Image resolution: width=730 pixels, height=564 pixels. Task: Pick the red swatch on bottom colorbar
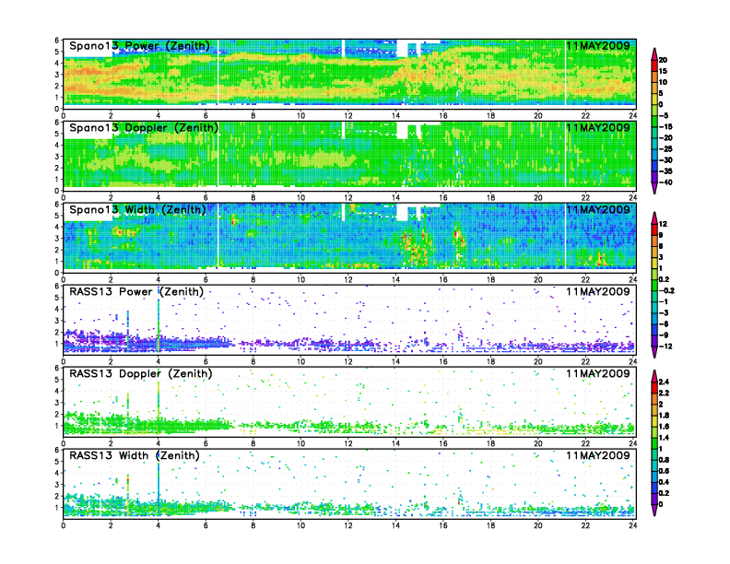click(x=654, y=388)
